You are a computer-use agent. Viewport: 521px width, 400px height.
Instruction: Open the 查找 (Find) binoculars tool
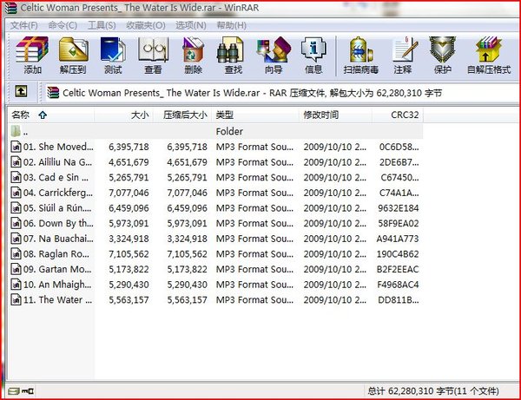(x=233, y=56)
